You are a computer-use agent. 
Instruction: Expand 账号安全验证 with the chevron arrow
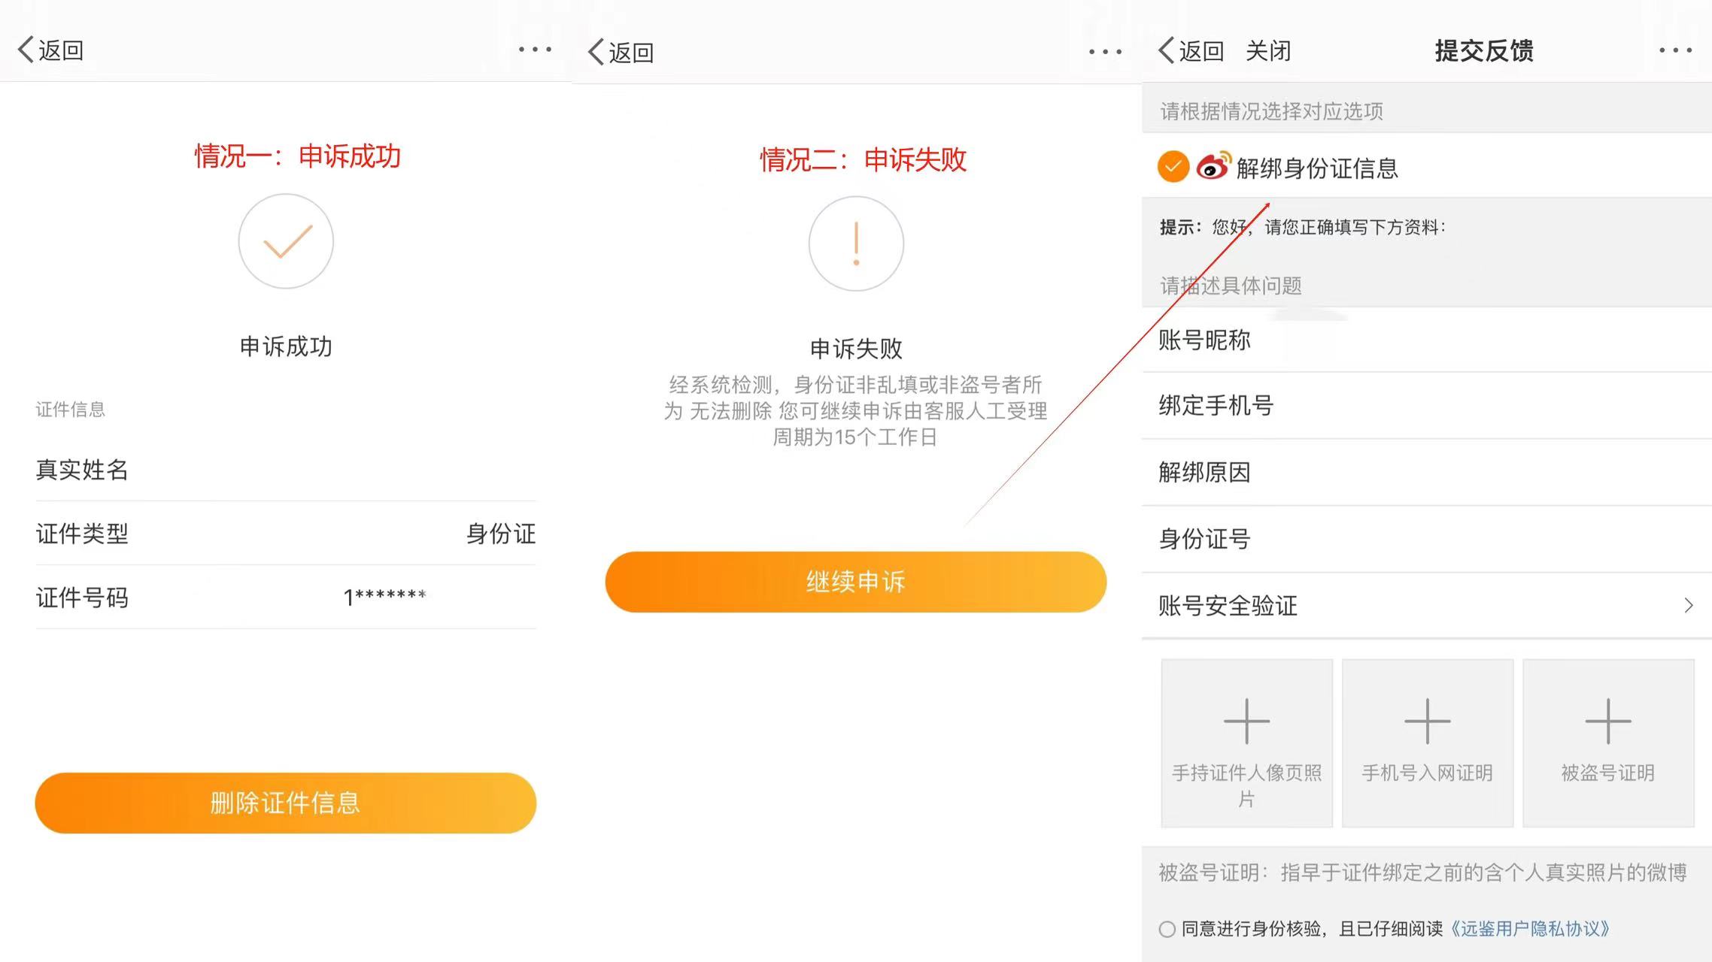point(1688,605)
